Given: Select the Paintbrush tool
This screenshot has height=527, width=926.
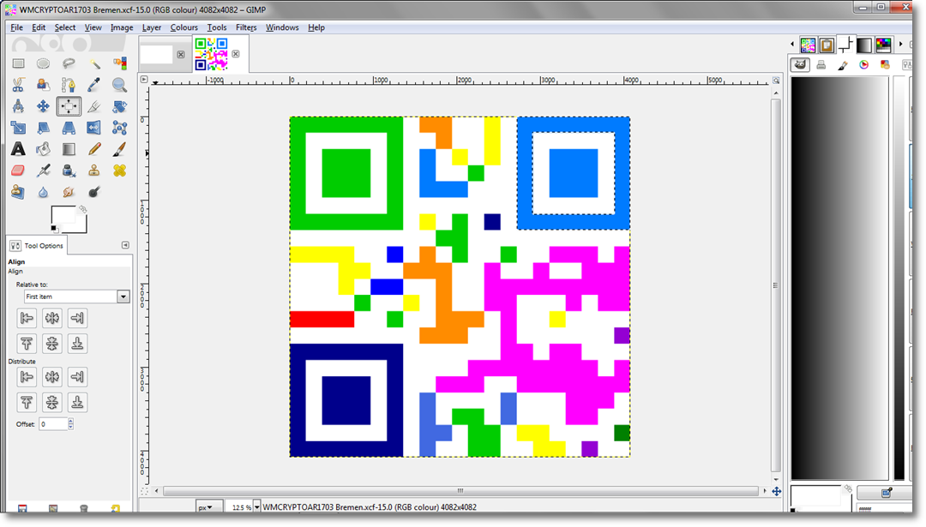Looking at the screenshot, I should (x=119, y=149).
